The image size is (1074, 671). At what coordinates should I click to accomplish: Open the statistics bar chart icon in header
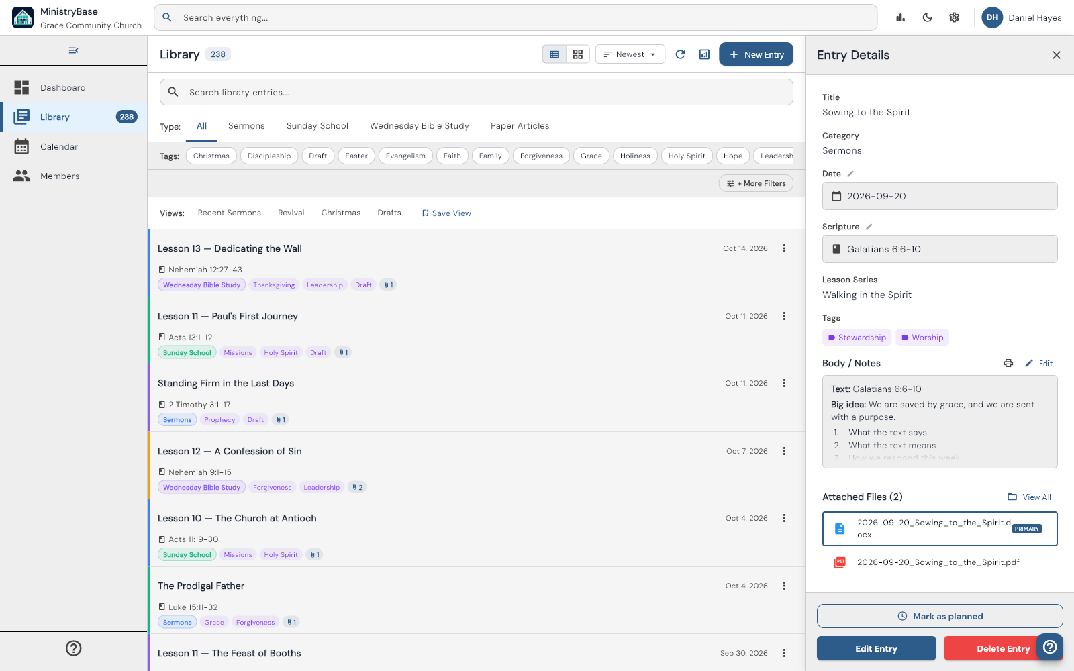point(901,17)
